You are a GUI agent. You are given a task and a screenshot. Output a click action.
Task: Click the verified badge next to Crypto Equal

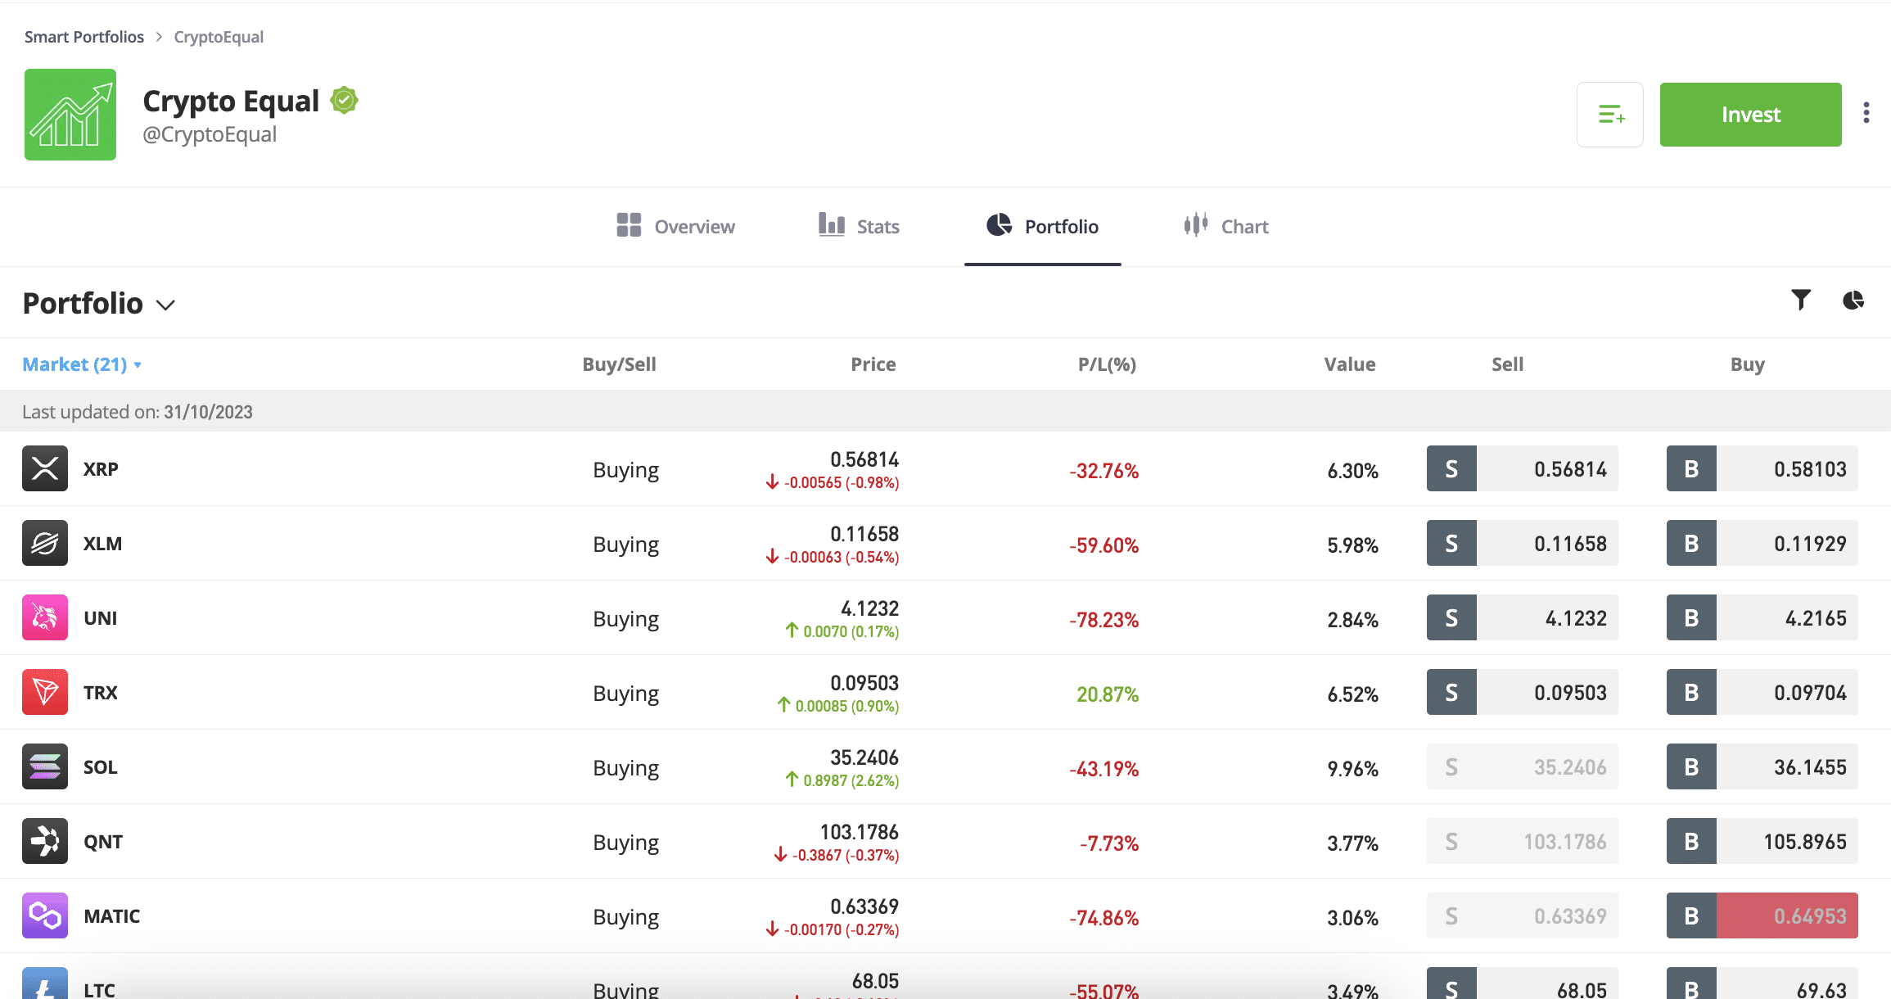(x=345, y=101)
